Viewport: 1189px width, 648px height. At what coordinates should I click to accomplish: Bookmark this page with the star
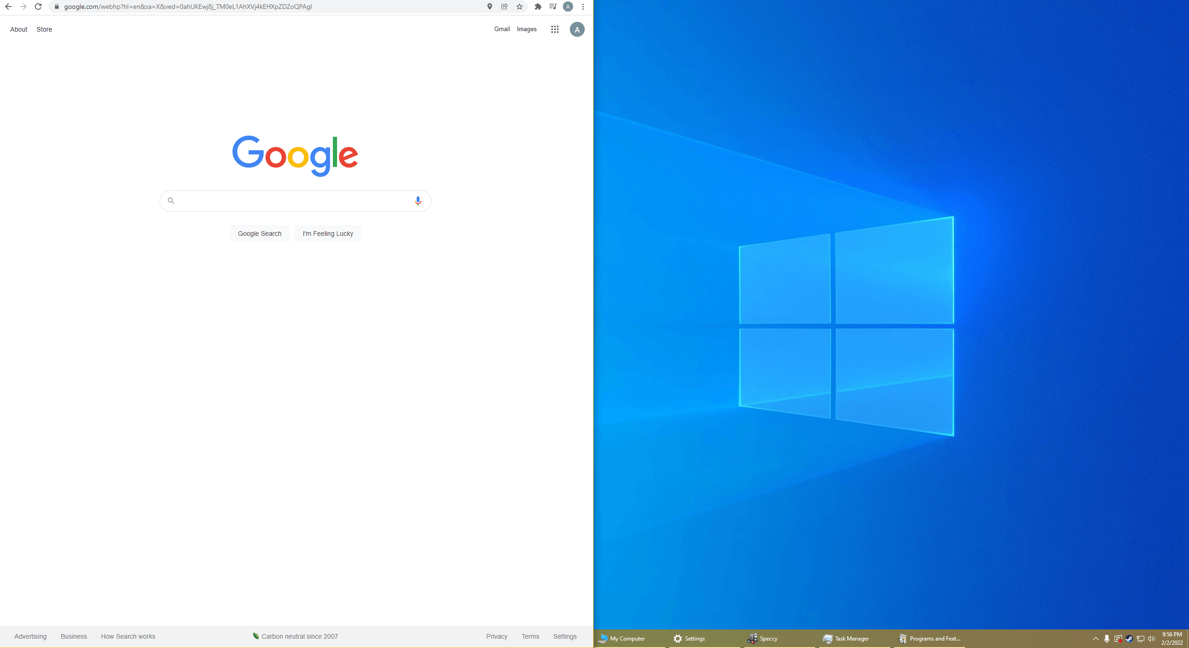pyautogui.click(x=520, y=7)
